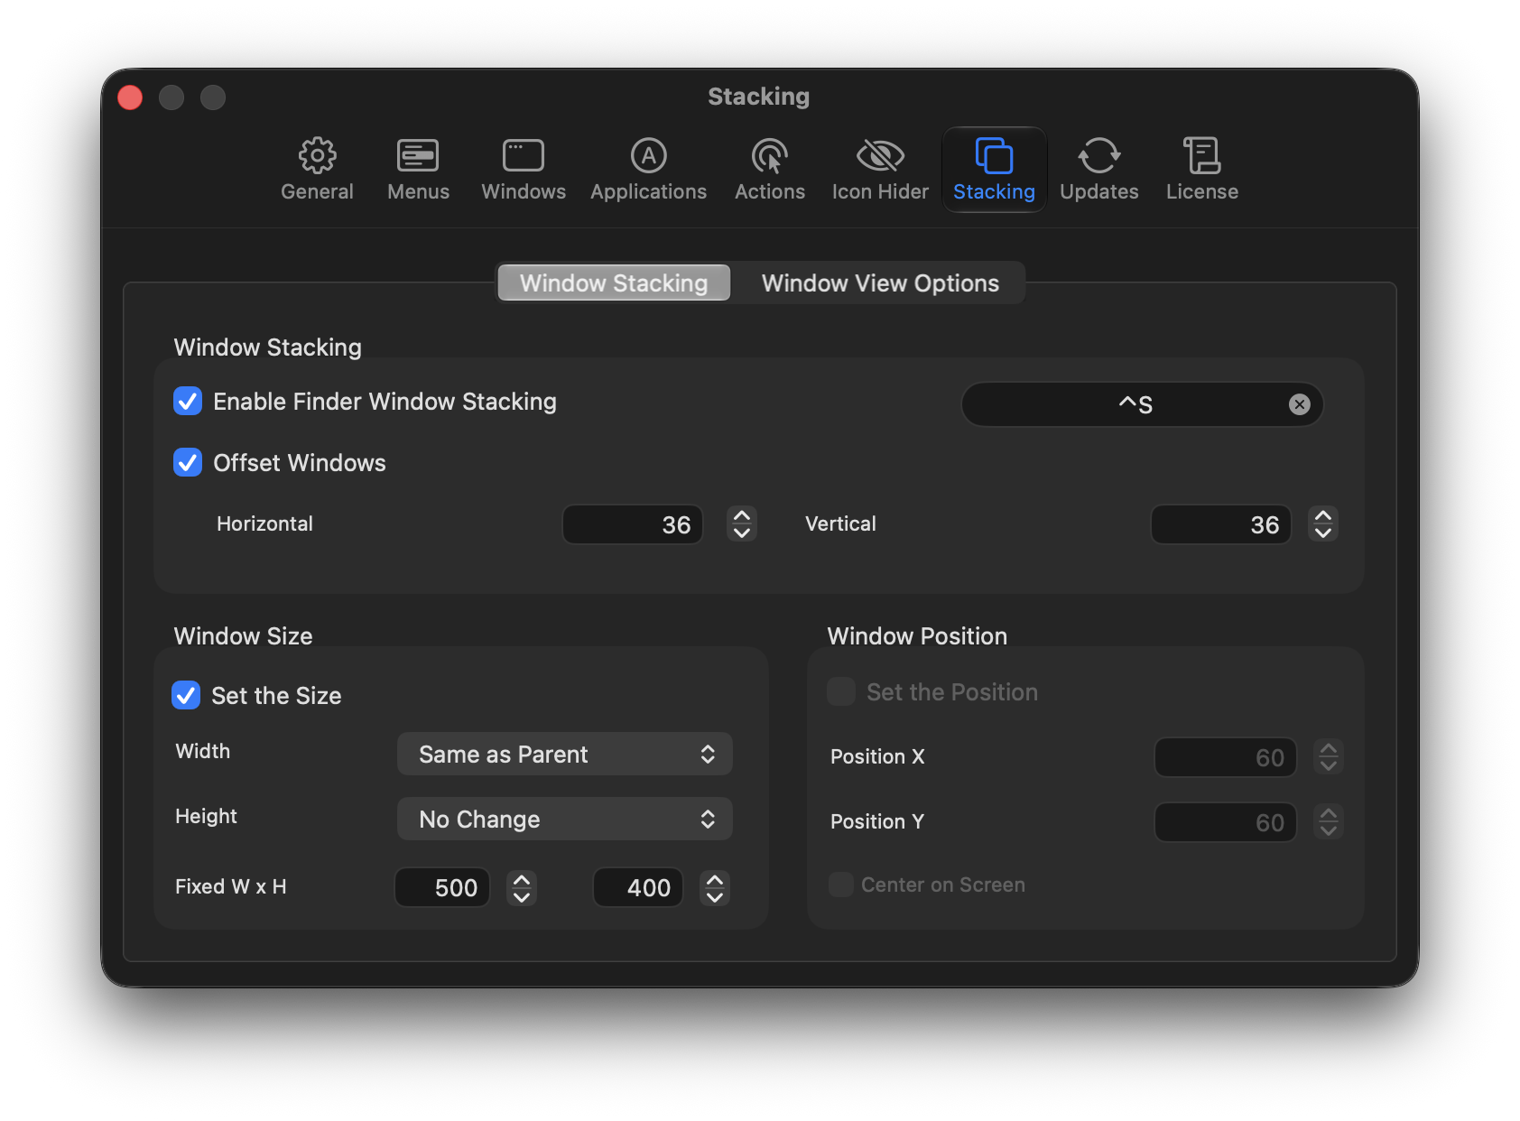Click the Vertical offset stepper
The height and width of the screenshot is (1121, 1520).
click(x=1323, y=523)
